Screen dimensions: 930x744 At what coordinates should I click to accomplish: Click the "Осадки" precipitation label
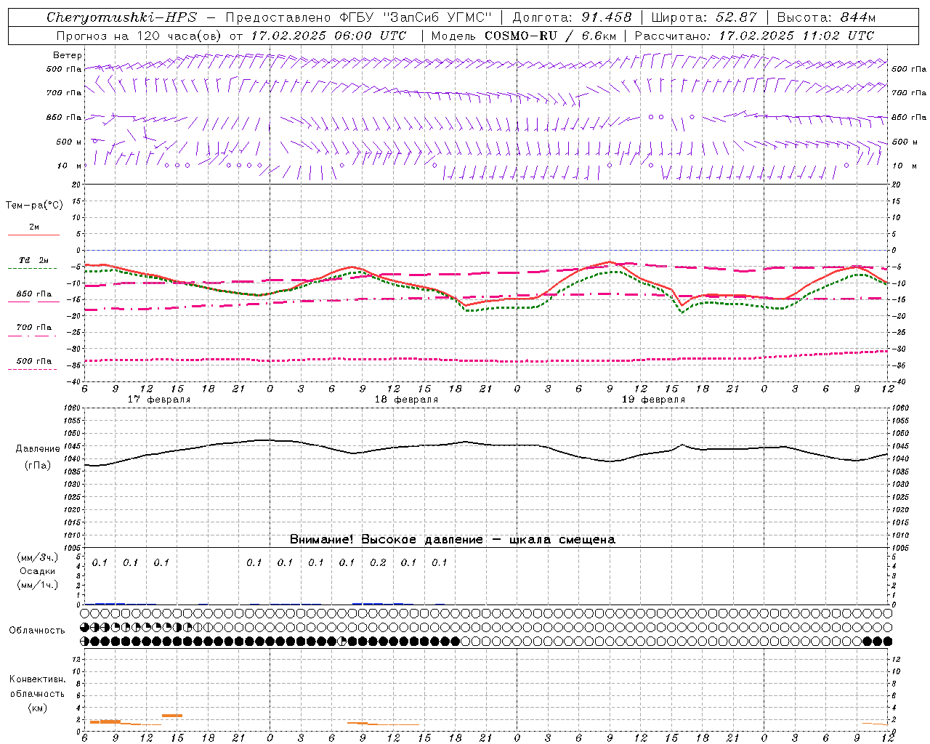pyautogui.click(x=37, y=571)
